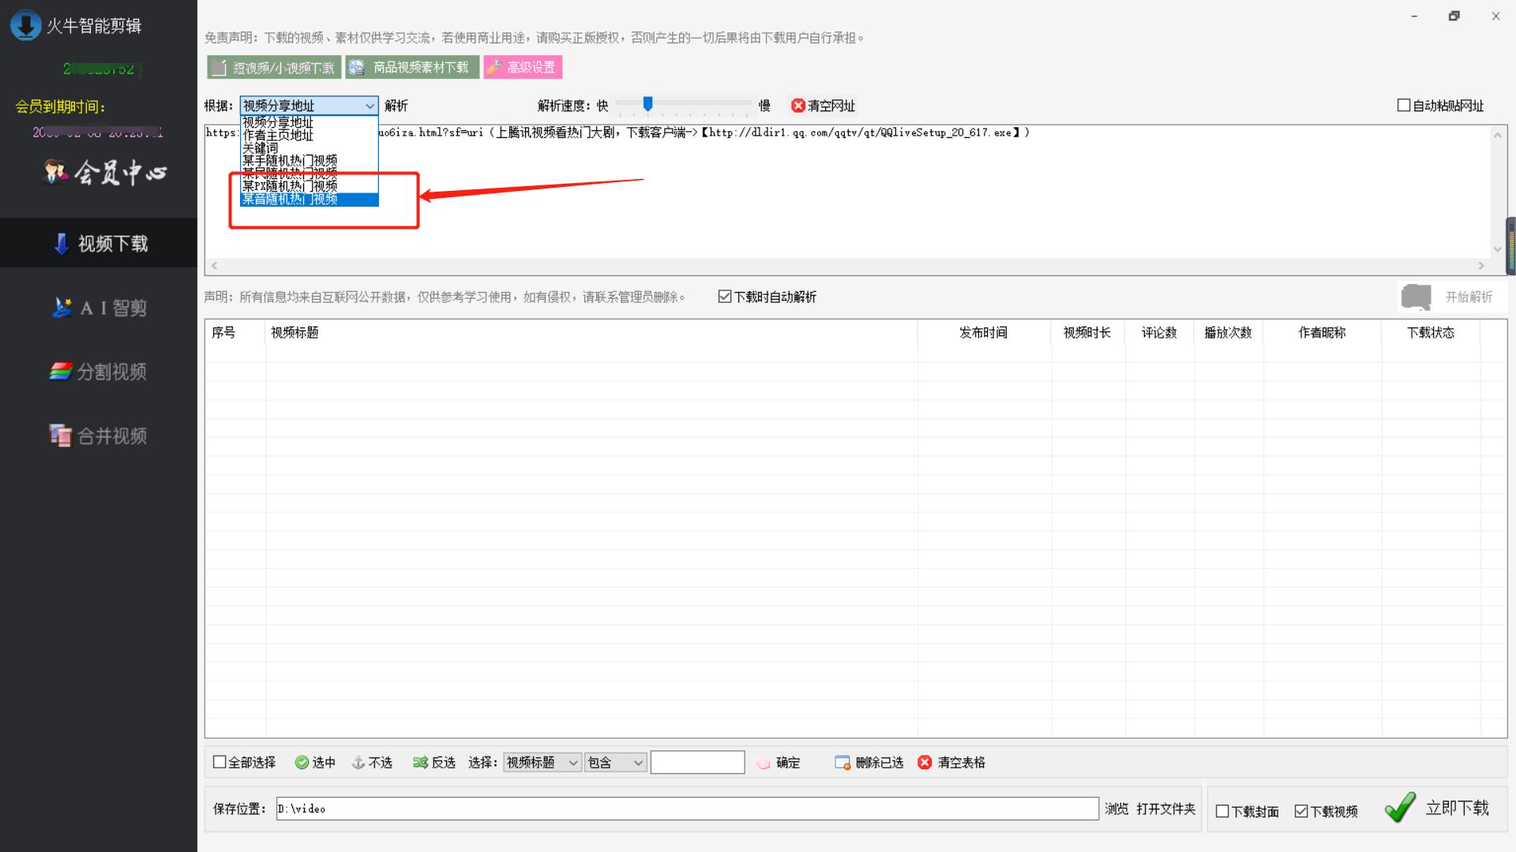Open 商品视频素材下载 tab

(x=412, y=68)
